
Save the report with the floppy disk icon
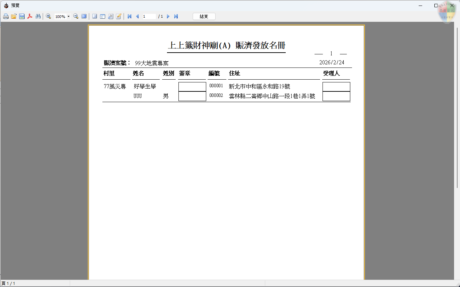[x=22, y=16]
